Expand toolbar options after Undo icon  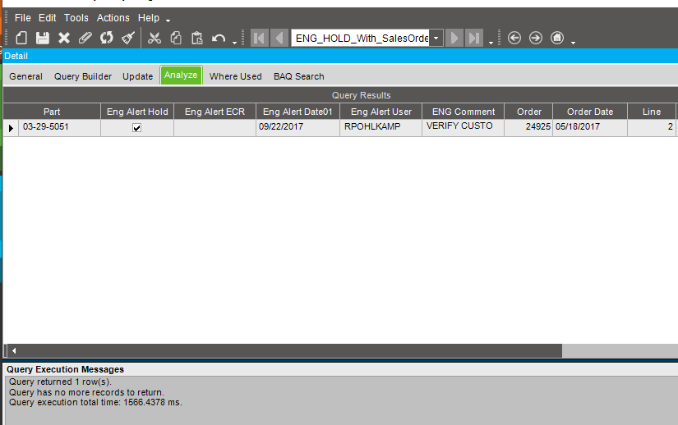click(235, 43)
